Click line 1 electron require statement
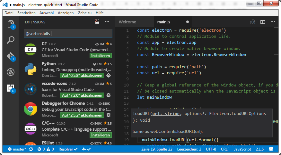Screen dimensions: 281x155 [x=181, y=30]
